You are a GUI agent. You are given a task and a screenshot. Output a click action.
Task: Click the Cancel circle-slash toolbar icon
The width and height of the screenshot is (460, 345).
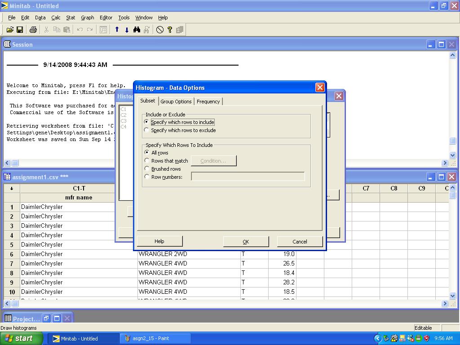160,30
